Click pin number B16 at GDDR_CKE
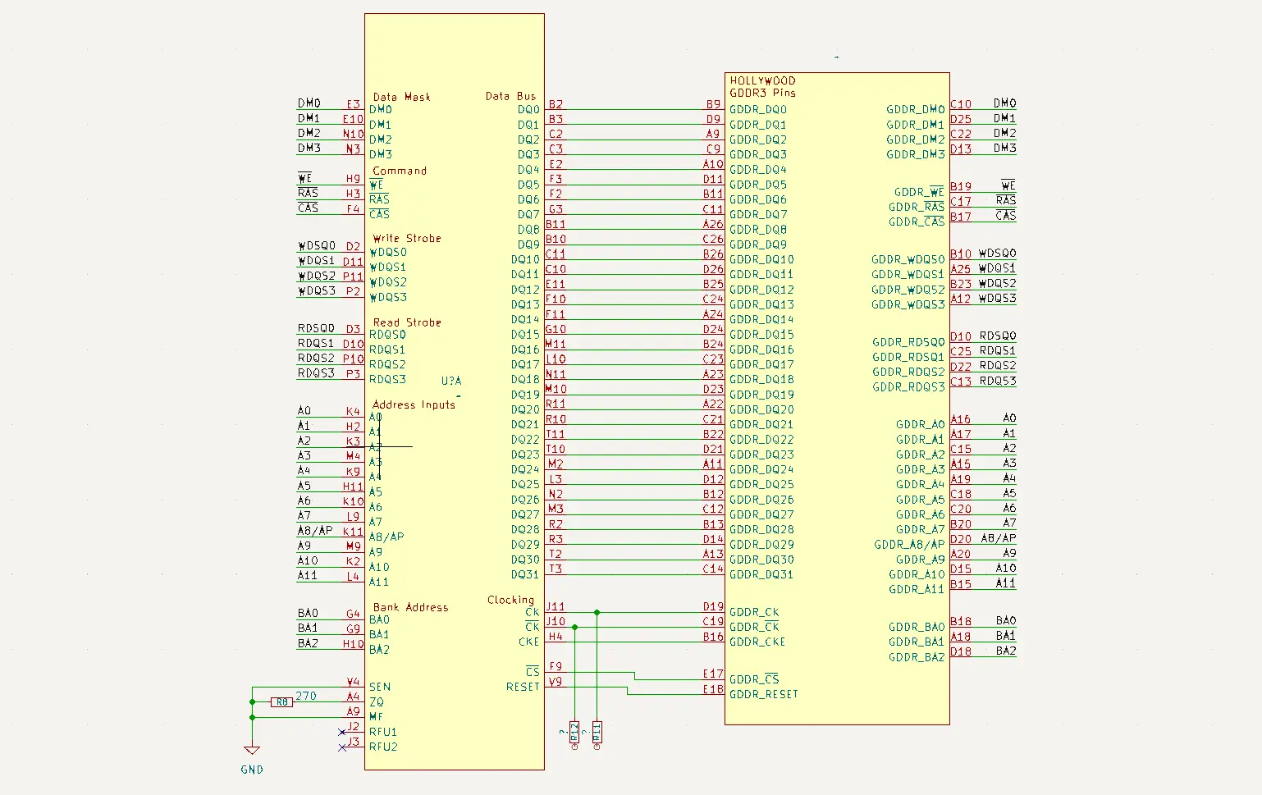This screenshot has height=795, width=1262. (x=713, y=637)
